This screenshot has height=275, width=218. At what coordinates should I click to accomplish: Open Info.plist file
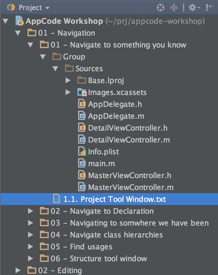point(104,152)
